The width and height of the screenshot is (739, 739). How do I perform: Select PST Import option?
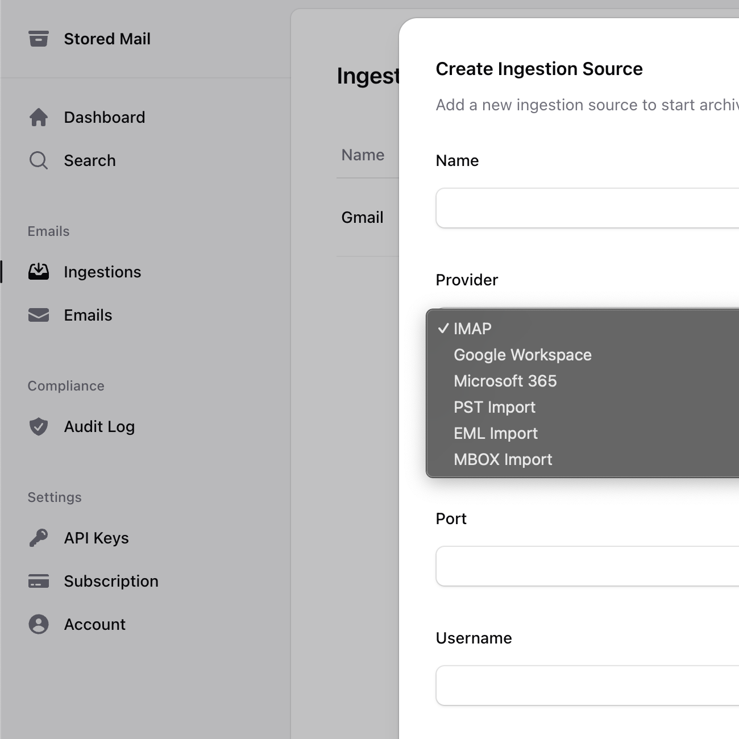click(494, 407)
